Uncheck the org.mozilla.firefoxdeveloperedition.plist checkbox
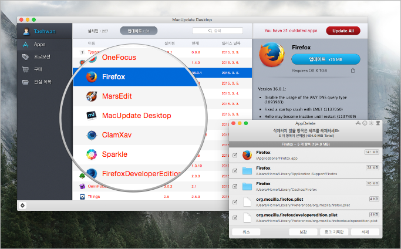The height and width of the screenshot is (249, 401). pos(235,218)
